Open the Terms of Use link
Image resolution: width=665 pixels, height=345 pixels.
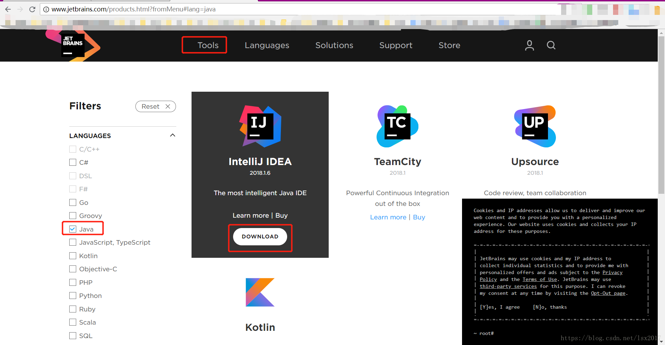(540, 280)
